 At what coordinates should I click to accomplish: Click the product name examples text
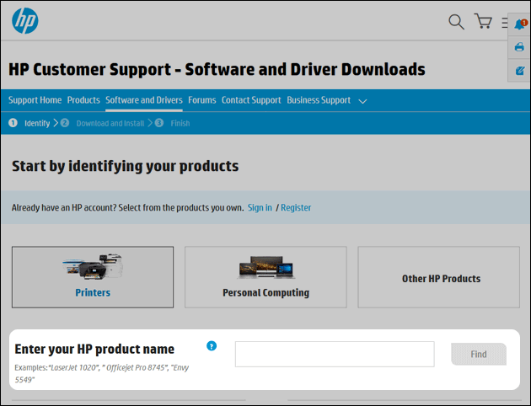[102, 373]
